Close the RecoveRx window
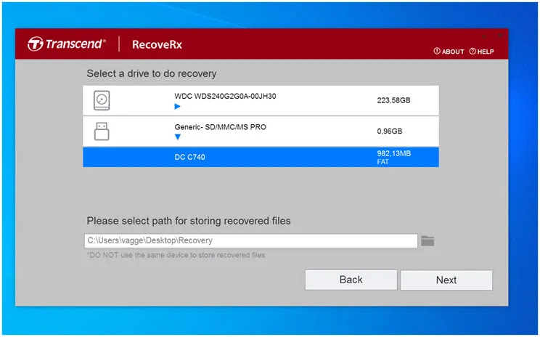This screenshot has width=540, height=337. click(x=499, y=36)
